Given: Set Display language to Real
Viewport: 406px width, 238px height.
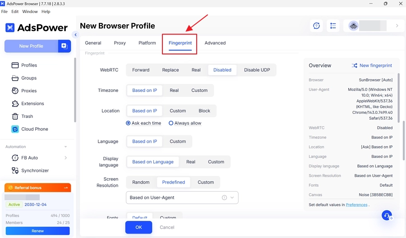Looking at the screenshot, I should pos(191,162).
